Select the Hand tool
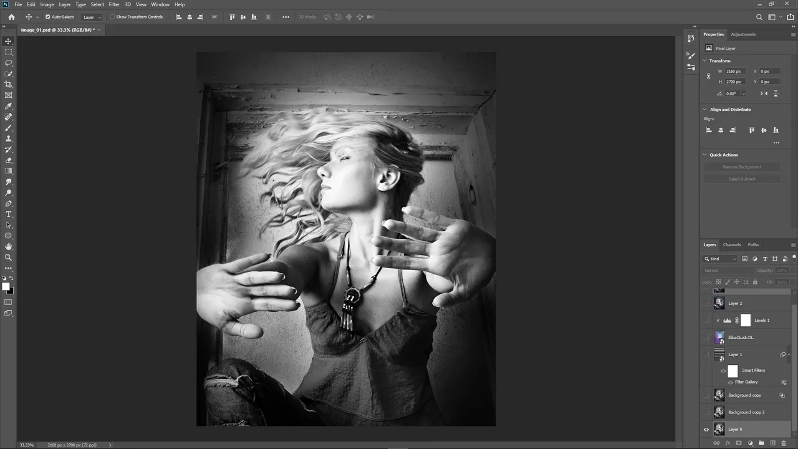This screenshot has width=798, height=449. (x=8, y=247)
